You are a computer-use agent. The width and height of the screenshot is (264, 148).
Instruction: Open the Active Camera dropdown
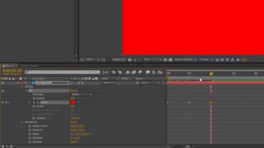[185, 60]
